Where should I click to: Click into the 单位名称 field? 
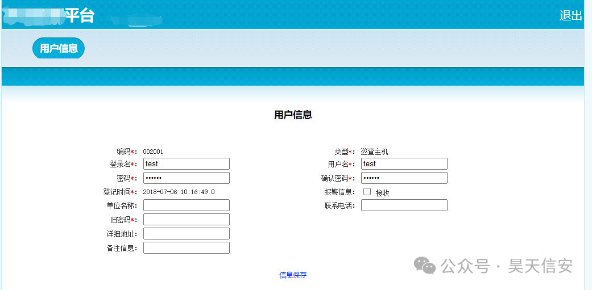pyautogui.click(x=186, y=205)
